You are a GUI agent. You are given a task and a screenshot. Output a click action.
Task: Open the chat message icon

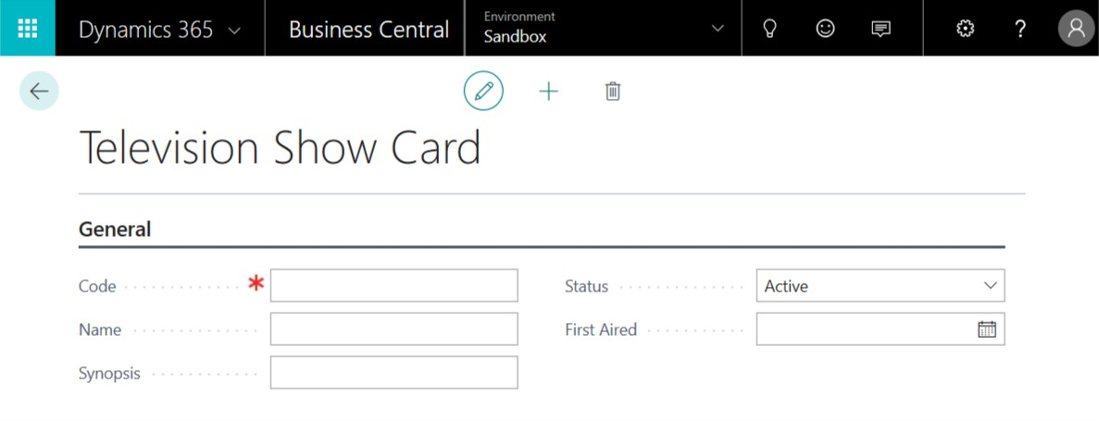[x=881, y=29]
